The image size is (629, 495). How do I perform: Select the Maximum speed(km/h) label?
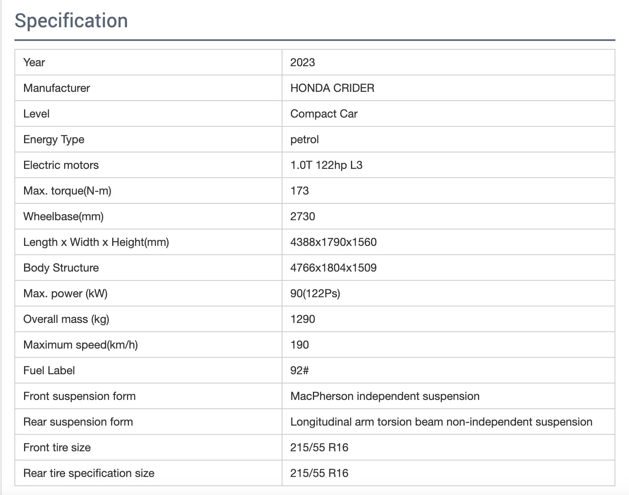[x=81, y=345]
